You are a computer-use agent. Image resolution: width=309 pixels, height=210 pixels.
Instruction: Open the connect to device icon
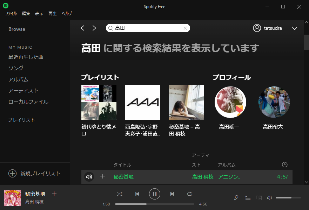point(259,198)
